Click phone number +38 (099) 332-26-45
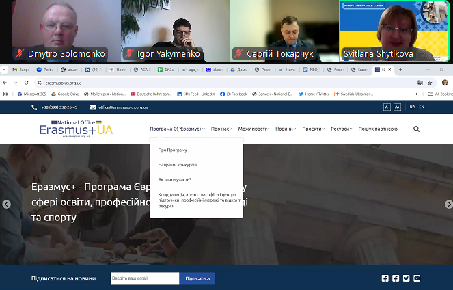Screen dimensions: 453x290 (59, 107)
